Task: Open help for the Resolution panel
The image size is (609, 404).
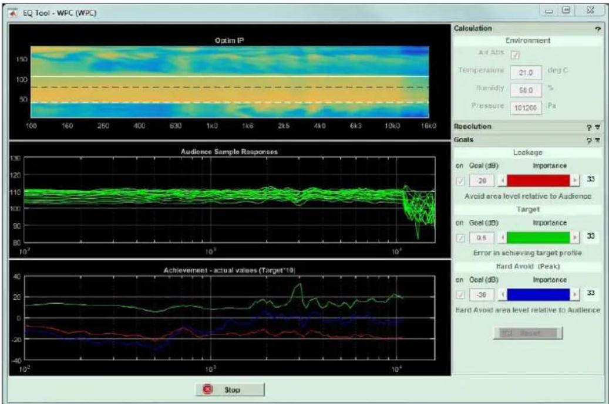Action: point(589,127)
